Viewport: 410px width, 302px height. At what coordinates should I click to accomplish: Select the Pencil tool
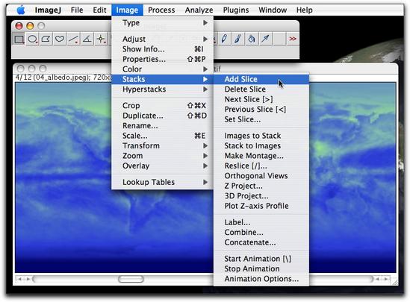click(224, 40)
